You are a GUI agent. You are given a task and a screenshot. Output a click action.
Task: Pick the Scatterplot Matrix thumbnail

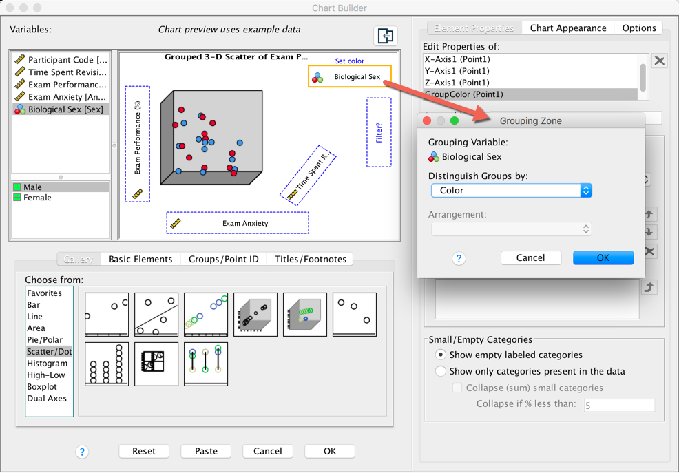pyautogui.click(x=156, y=364)
